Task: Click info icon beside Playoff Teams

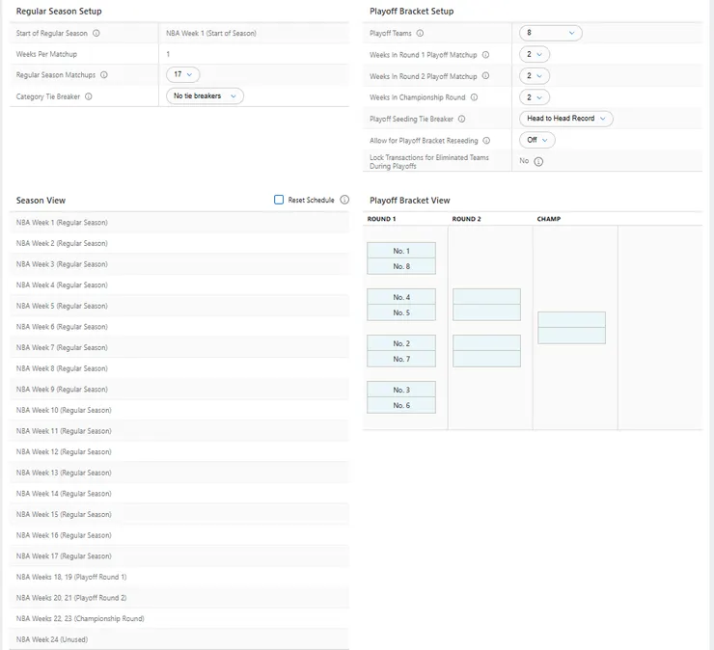Action: pyautogui.click(x=420, y=33)
